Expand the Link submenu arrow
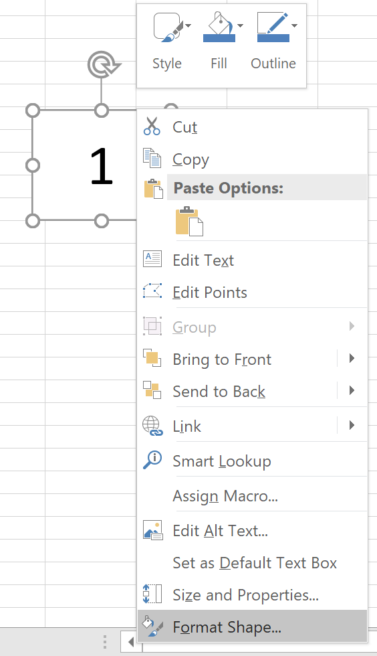Viewport: 377px width, 656px height. tap(352, 425)
